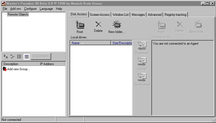Open the Language menu
Viewport: 216px width, 123px height.
point(46,9)
